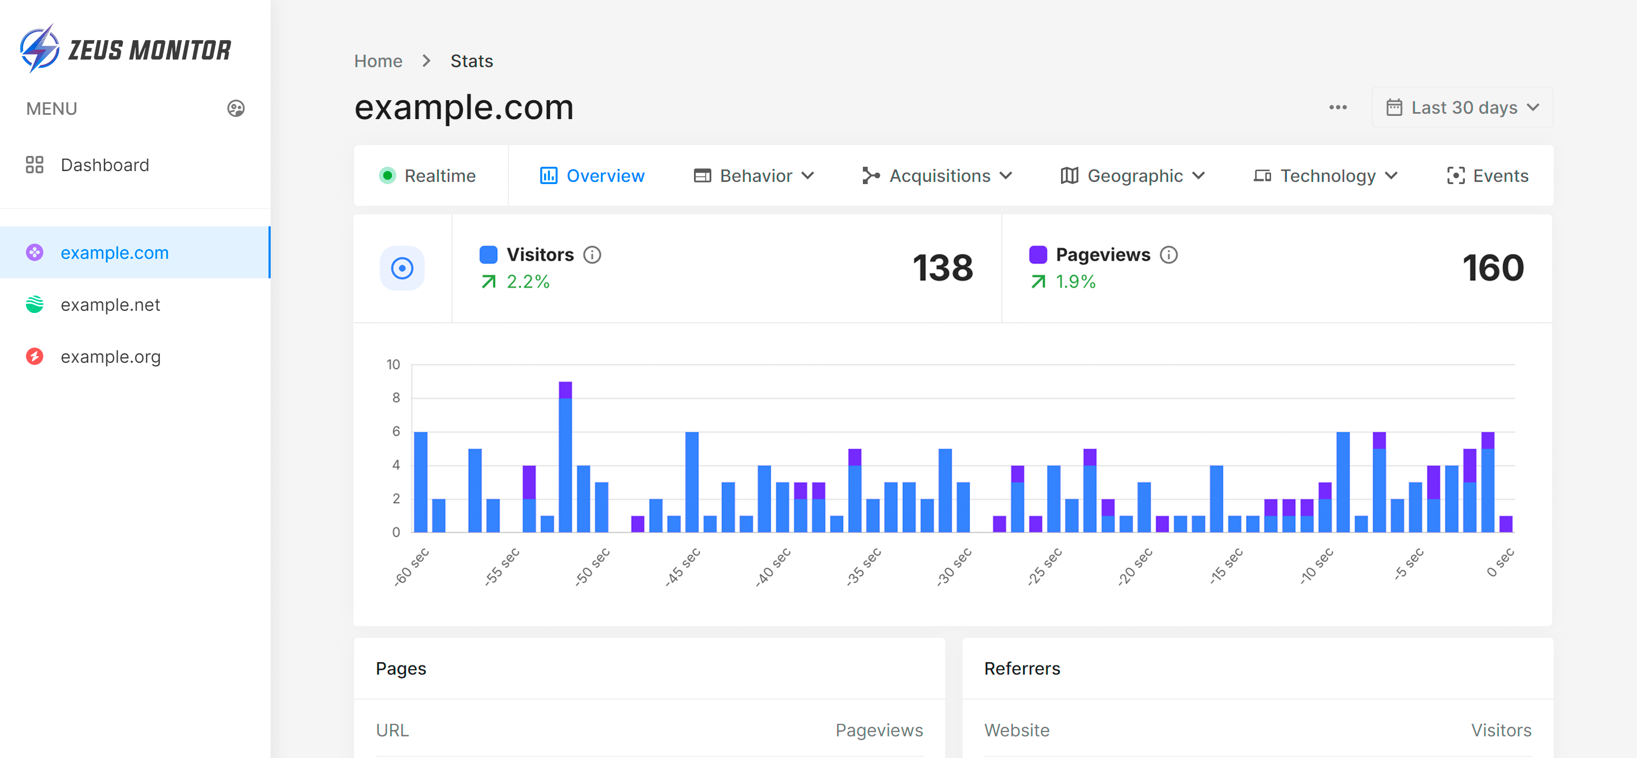Click the Events target icon
1637x758 pixels.
(1455, 175)
